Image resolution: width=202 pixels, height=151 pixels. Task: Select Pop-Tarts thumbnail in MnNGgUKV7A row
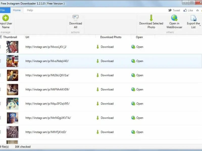(x=12, y=118)
